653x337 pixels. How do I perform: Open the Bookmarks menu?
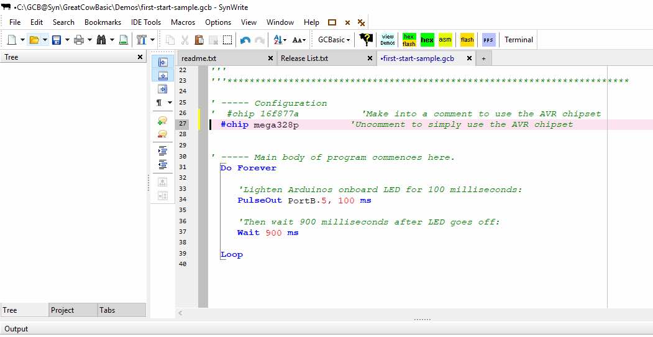pos(103,22)
